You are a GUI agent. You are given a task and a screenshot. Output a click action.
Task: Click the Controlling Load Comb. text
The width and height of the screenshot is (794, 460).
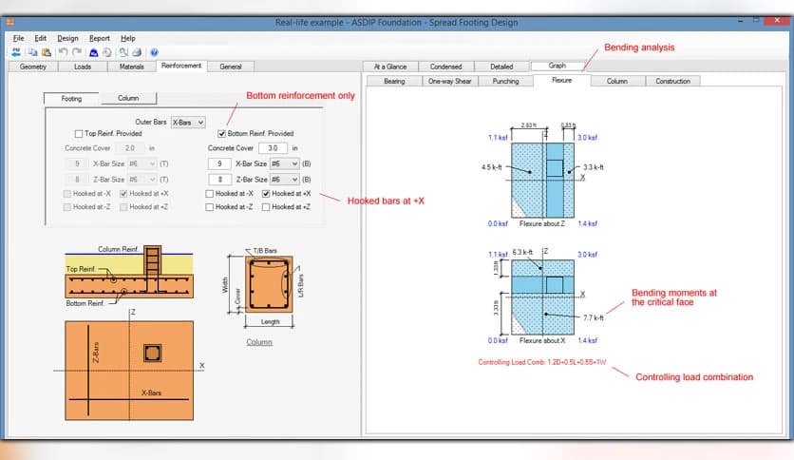point(541,362)
